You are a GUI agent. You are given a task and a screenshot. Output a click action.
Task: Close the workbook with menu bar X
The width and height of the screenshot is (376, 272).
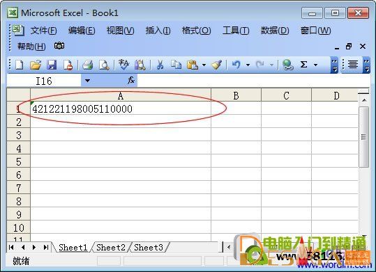click(363, 46)
